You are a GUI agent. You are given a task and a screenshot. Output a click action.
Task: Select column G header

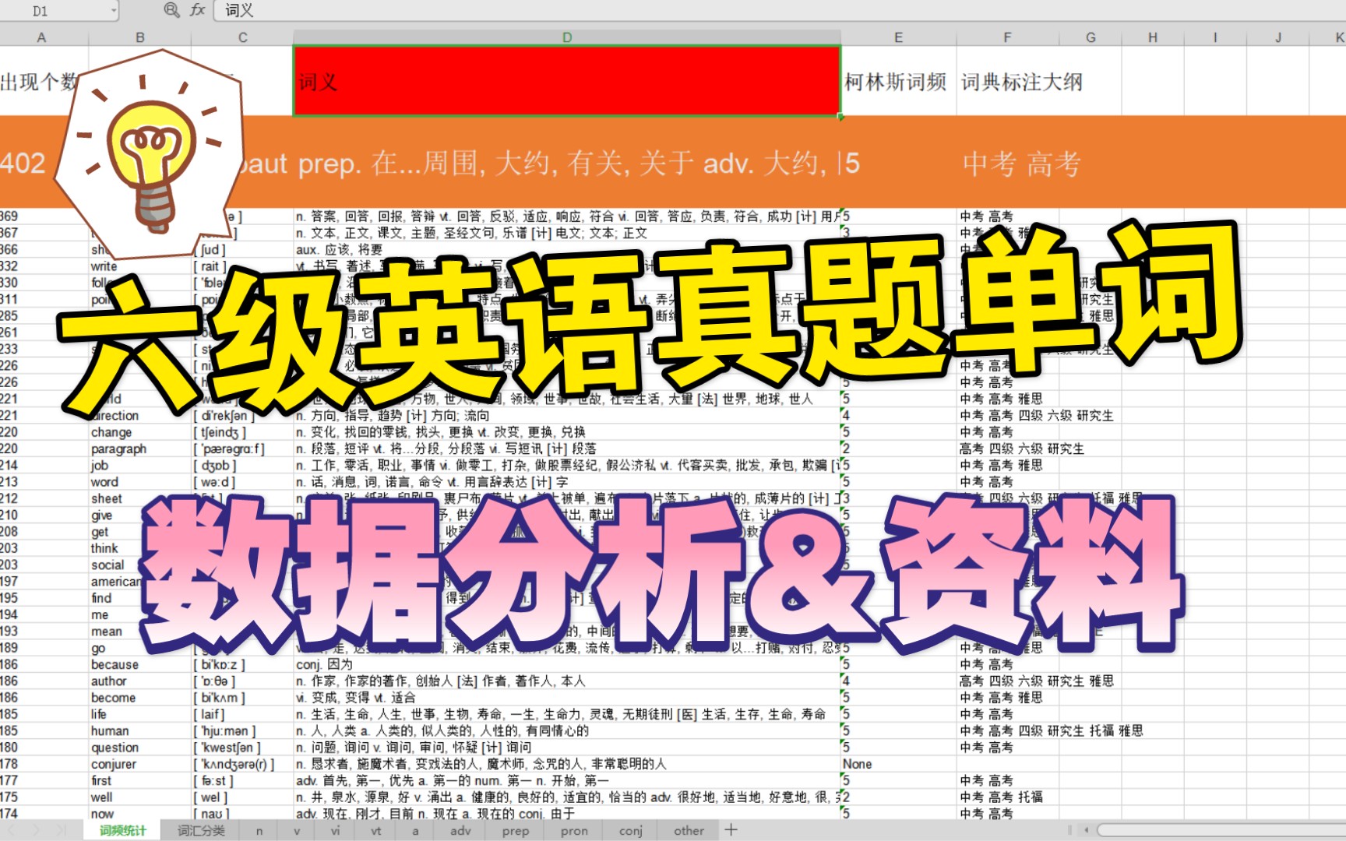[1091, 37]
